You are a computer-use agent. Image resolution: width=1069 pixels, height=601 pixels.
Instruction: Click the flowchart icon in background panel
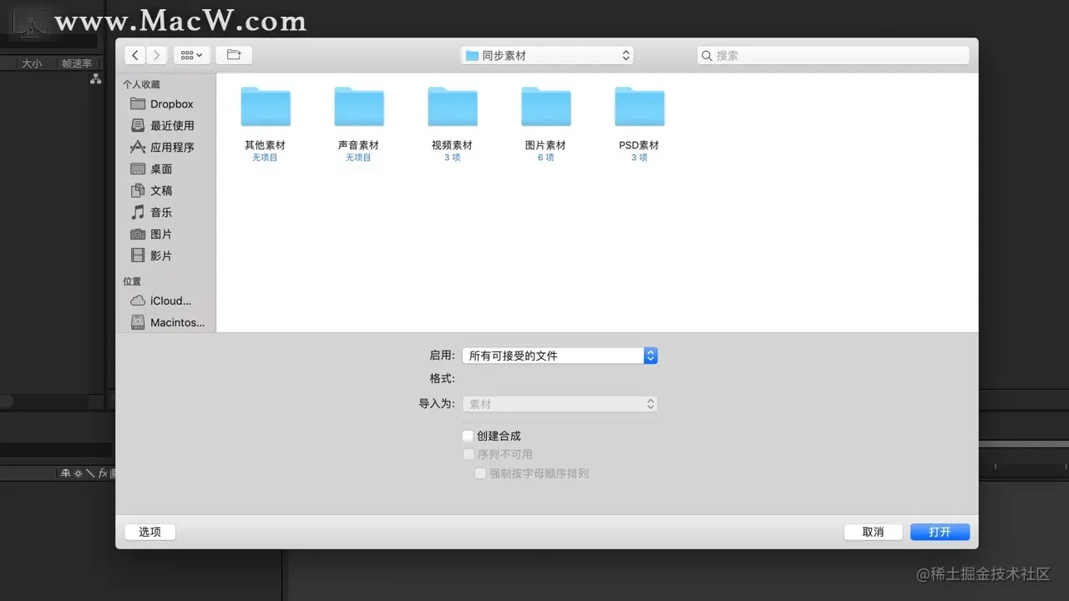[x=95, y=78]
